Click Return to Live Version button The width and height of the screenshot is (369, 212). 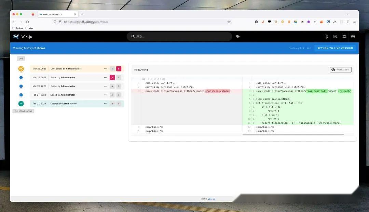[x=335, y=48]
